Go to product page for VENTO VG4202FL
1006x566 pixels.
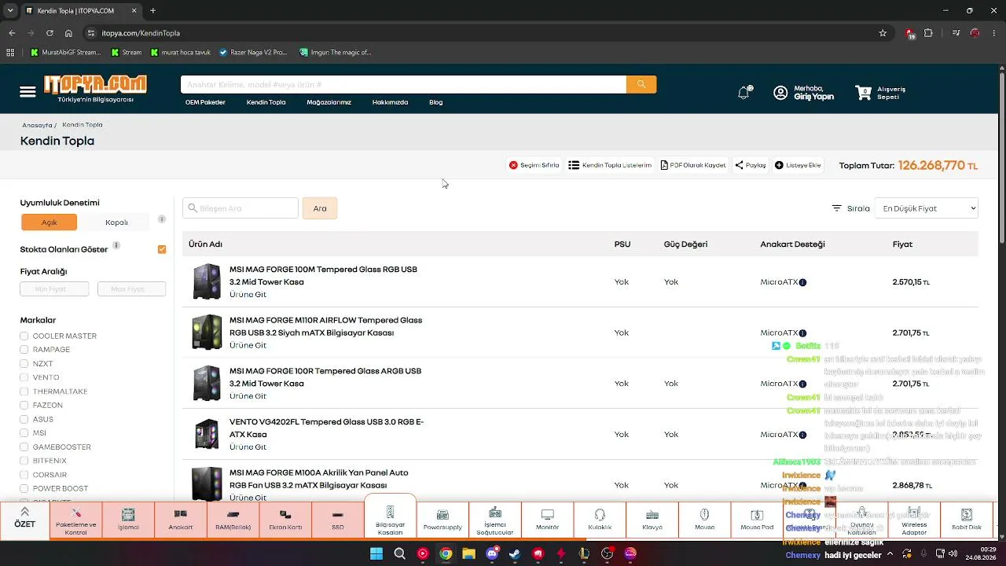[248, 447]
